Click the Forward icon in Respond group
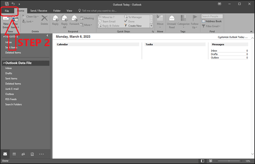255x164 pixels. click(74, 20)
